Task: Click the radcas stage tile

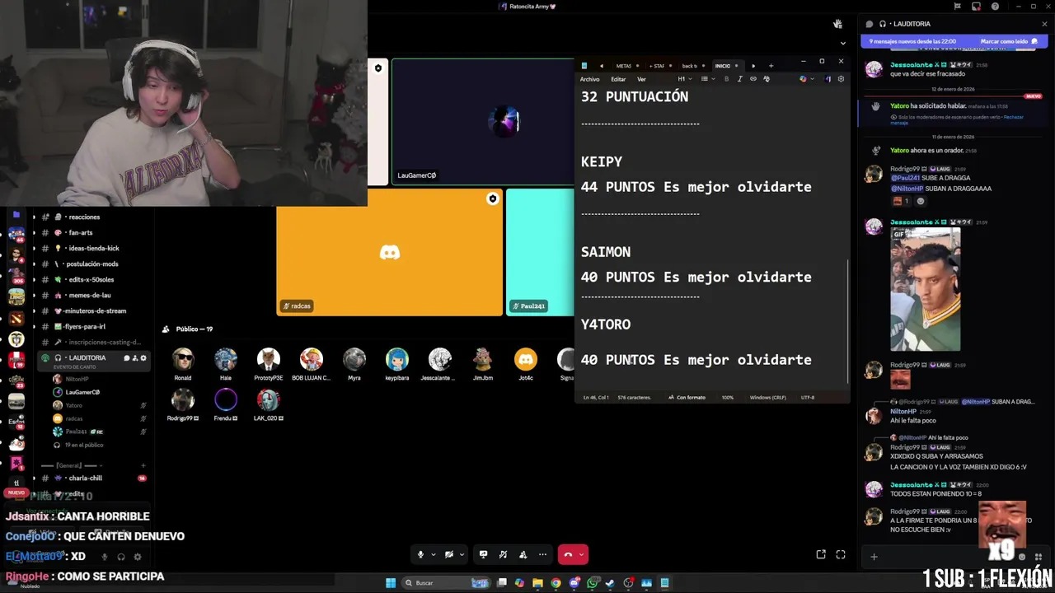Action: pyautogui.click(x=390, y=252)
